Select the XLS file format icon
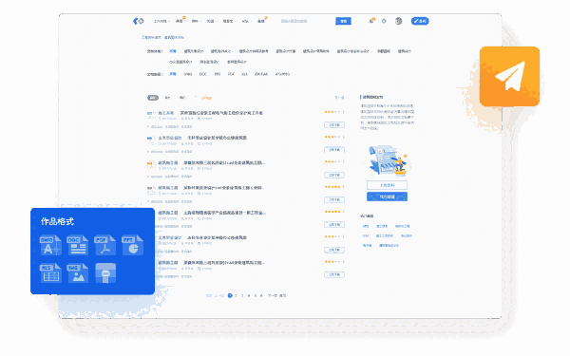570x356 pixels. (x=50, y=272)
